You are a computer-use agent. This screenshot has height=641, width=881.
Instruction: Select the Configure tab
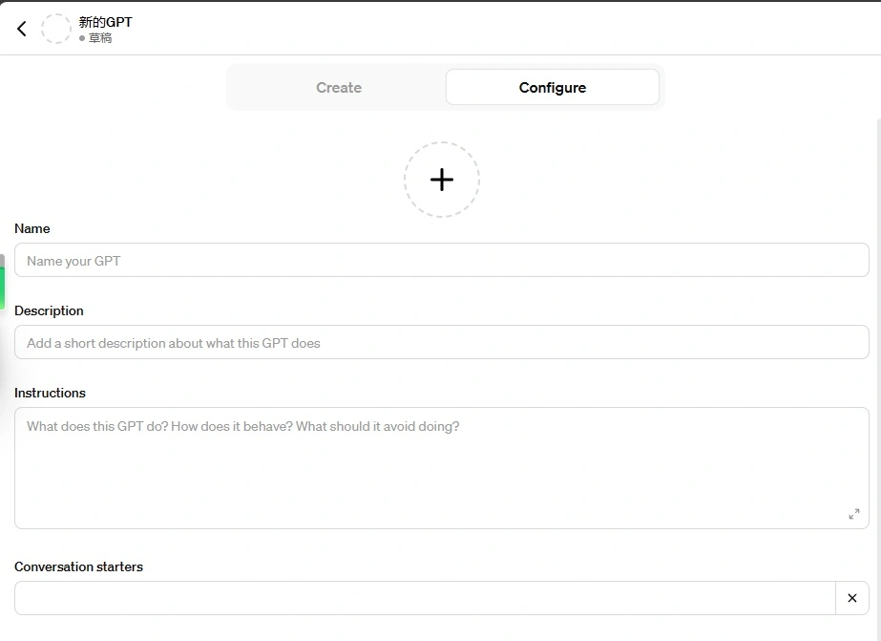553,88
